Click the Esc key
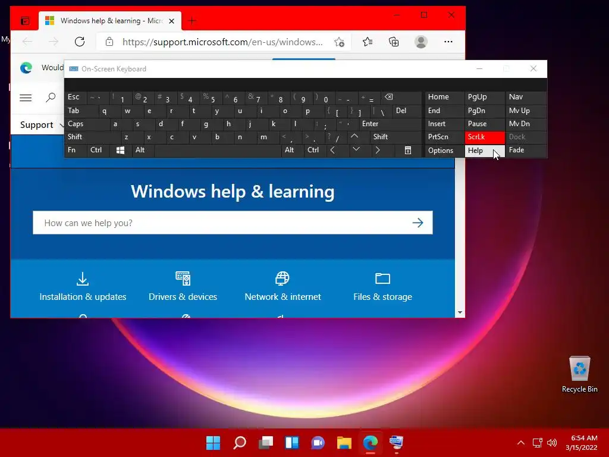This screenshot has height=457, width=609. tap(76, 97)
